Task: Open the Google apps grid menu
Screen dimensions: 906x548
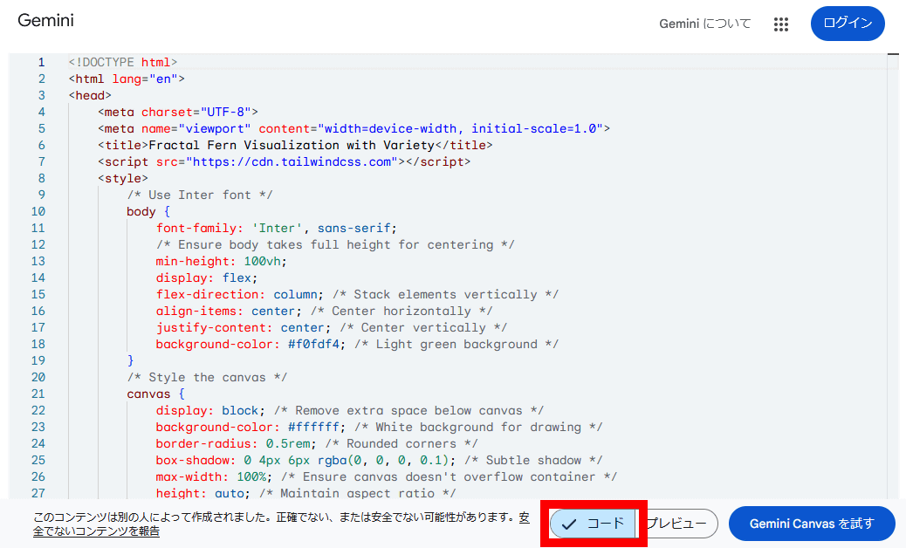Action: (781, 24)
